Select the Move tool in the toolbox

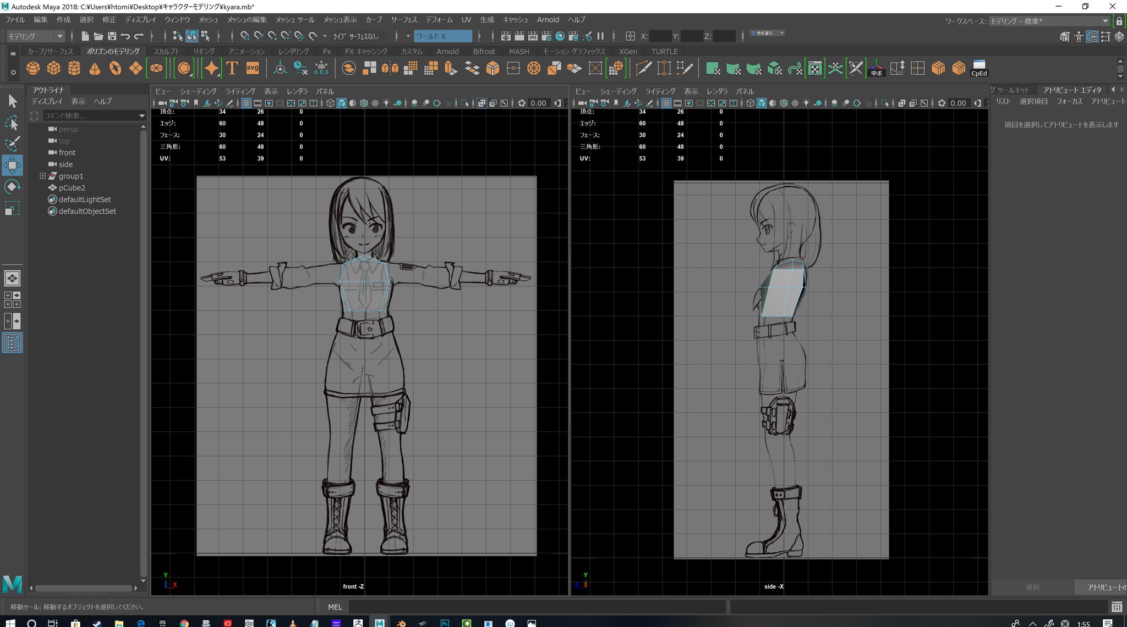pyautogui.click(x=12, y=165)
